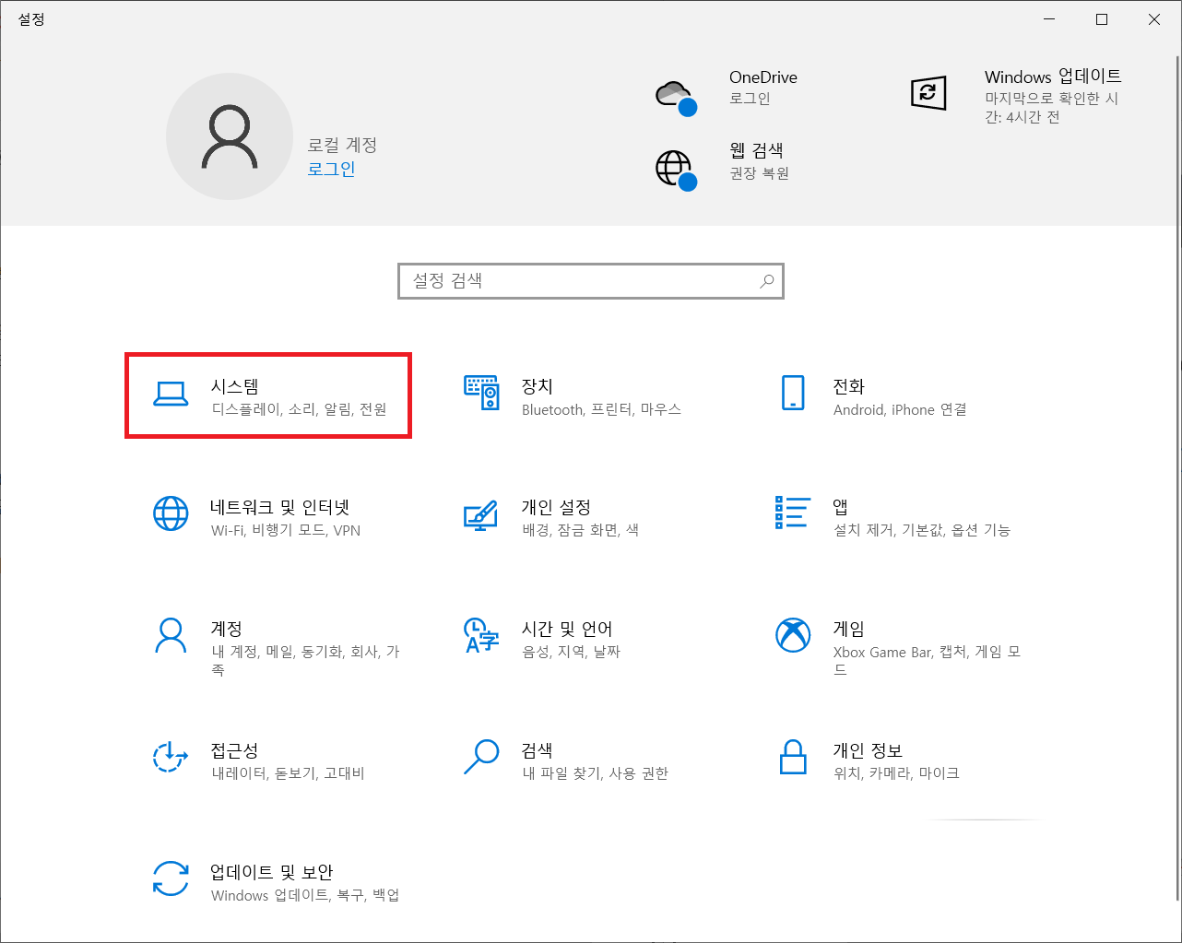Open the 전화 phone icon
The height and width of the screenshot is (943, 1182).
click(x=793, y=393)
